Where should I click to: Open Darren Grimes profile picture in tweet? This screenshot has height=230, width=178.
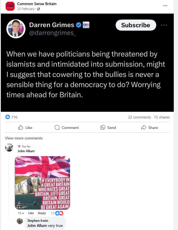click(x=16, y=29)
